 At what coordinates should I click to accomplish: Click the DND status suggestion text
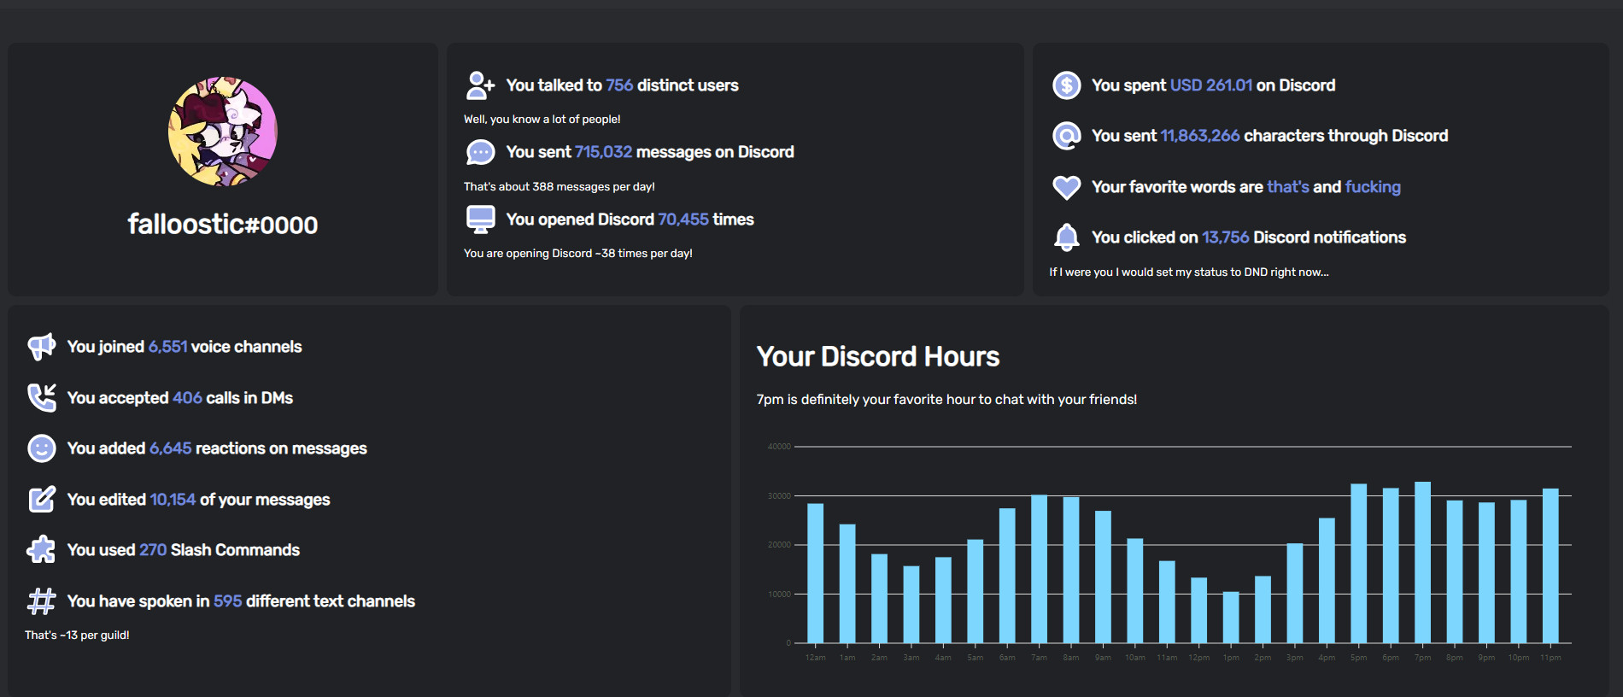[1189, 272]
